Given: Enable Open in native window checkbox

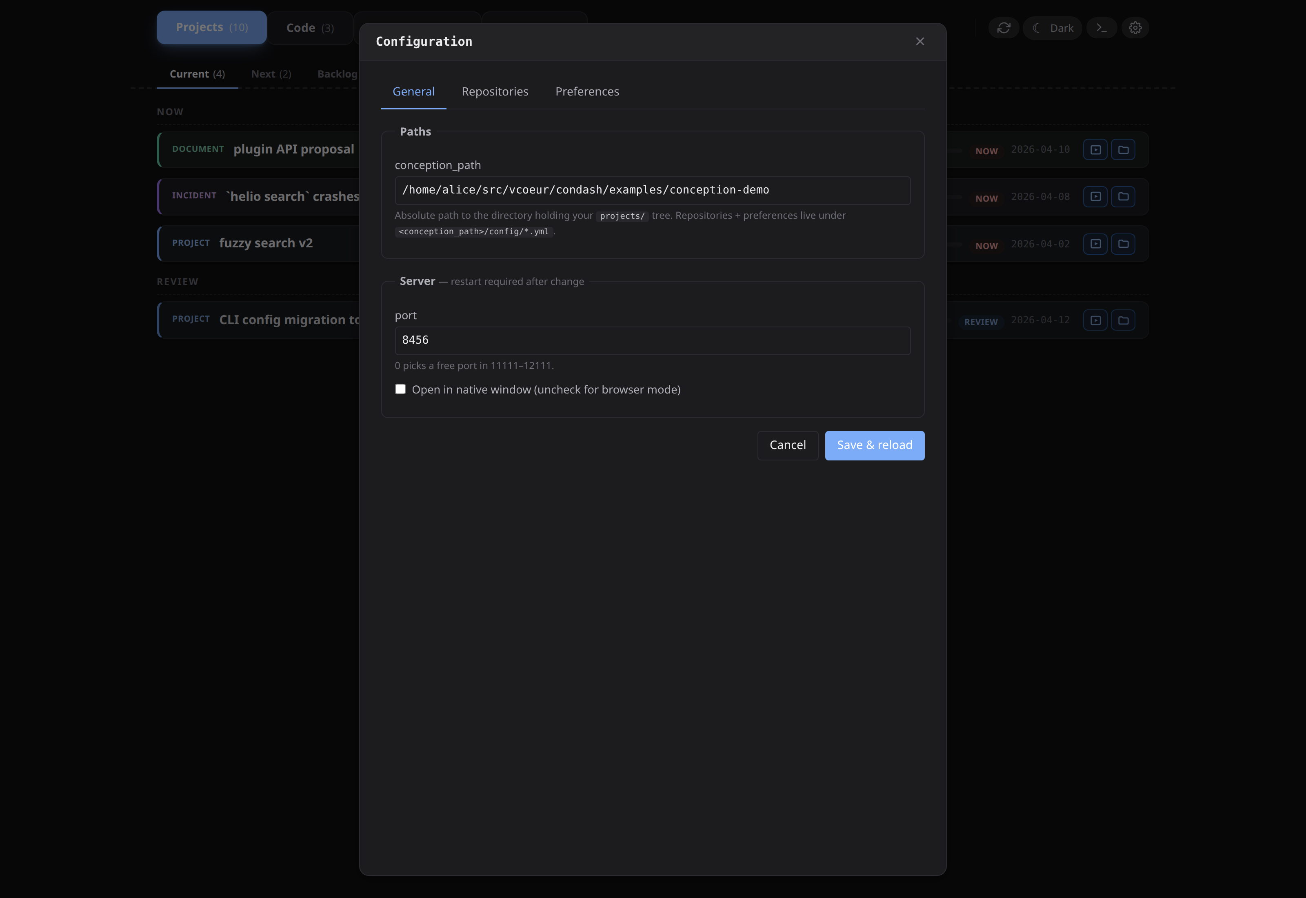Looking at the screenshot, I should (x=400, y=389).
